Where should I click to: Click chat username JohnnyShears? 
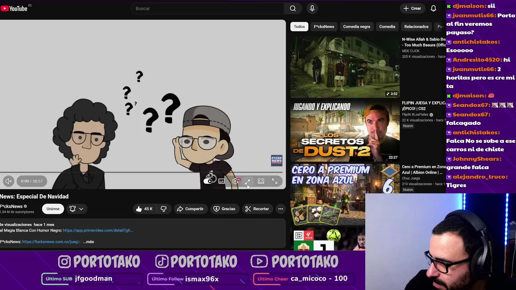477,159
